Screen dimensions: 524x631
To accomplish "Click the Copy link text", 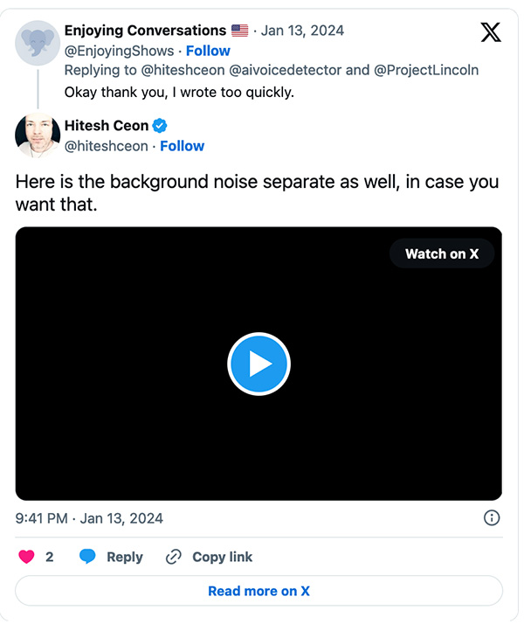I will click(x=223, y=557).
